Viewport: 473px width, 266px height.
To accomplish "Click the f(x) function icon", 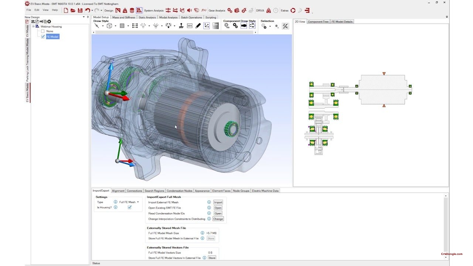I will 203,10.
